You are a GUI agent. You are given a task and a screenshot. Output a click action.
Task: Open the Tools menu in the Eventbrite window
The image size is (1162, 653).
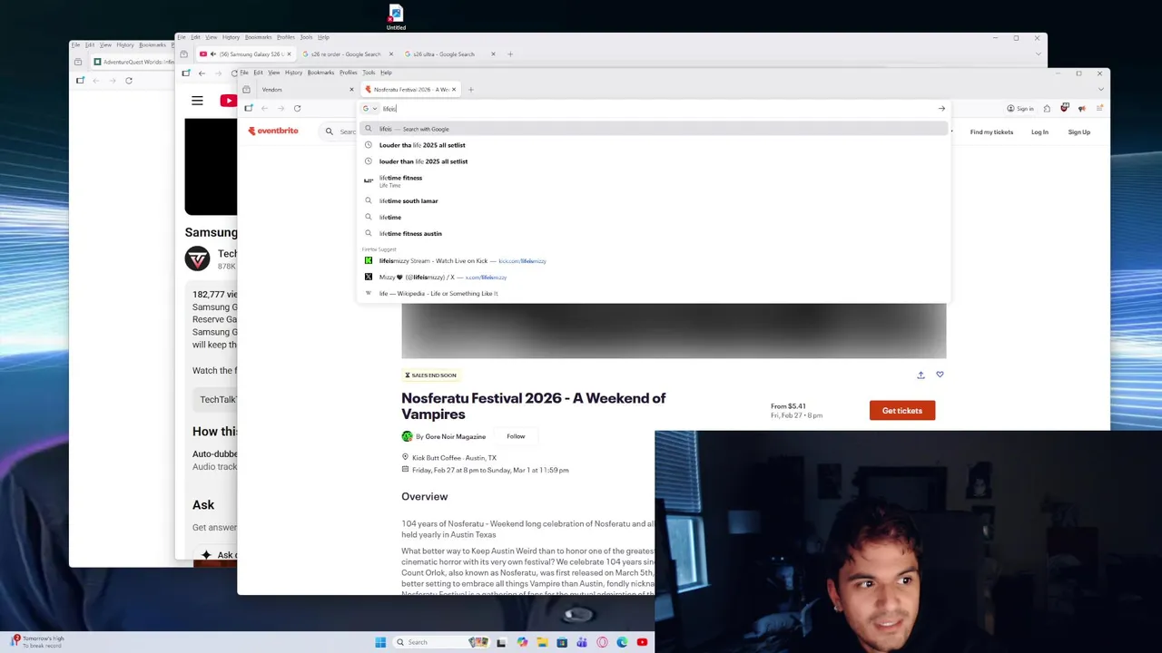pos(369,73)
